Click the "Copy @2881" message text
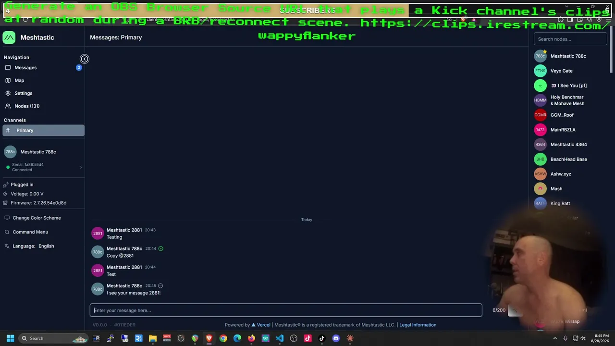This screenshot has width=615, height=346. (x=120, y=256)
